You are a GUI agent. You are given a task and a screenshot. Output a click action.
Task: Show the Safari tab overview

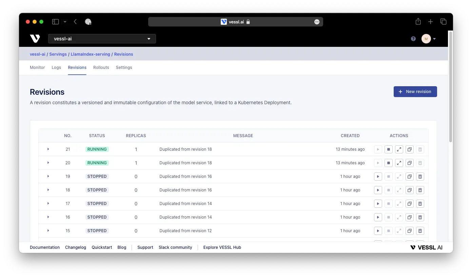coord(444,21)
